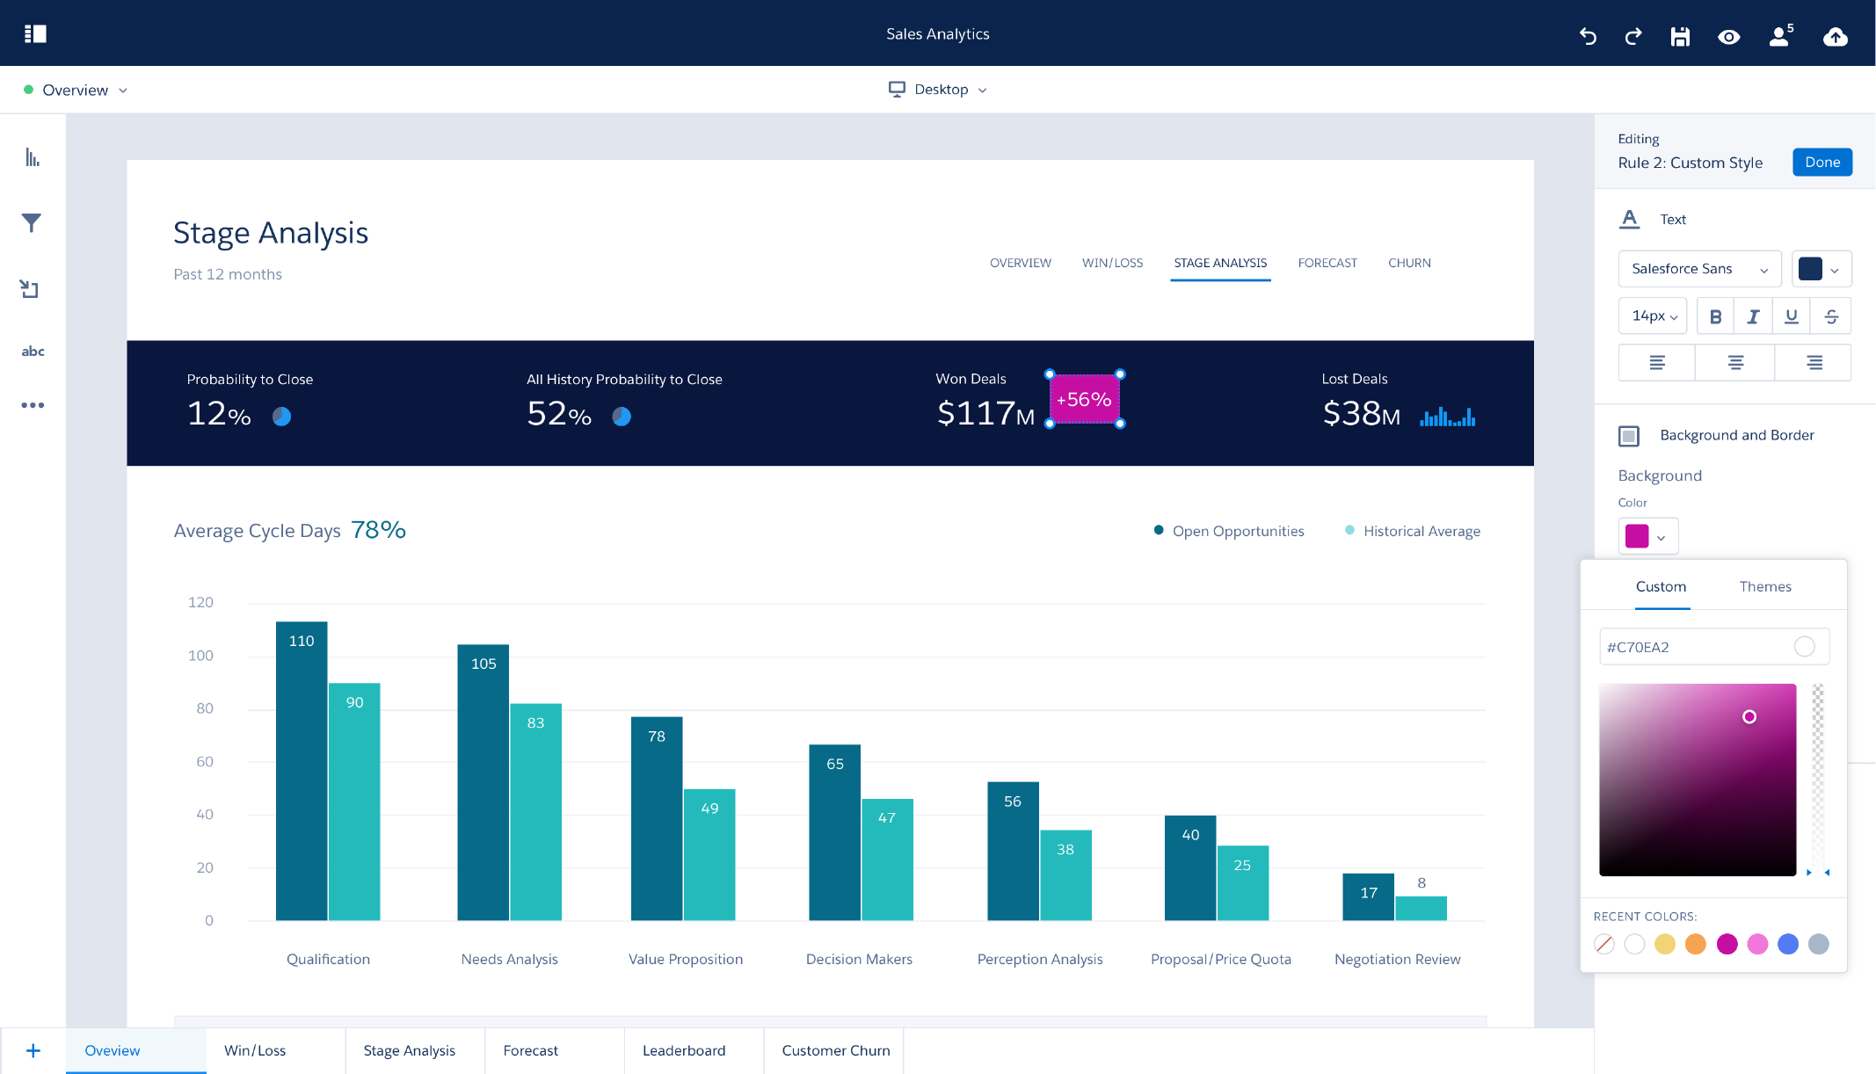Toggle the Historical Average legend item
This screenshot has width=1876, height=1074.
point(1412,531)
